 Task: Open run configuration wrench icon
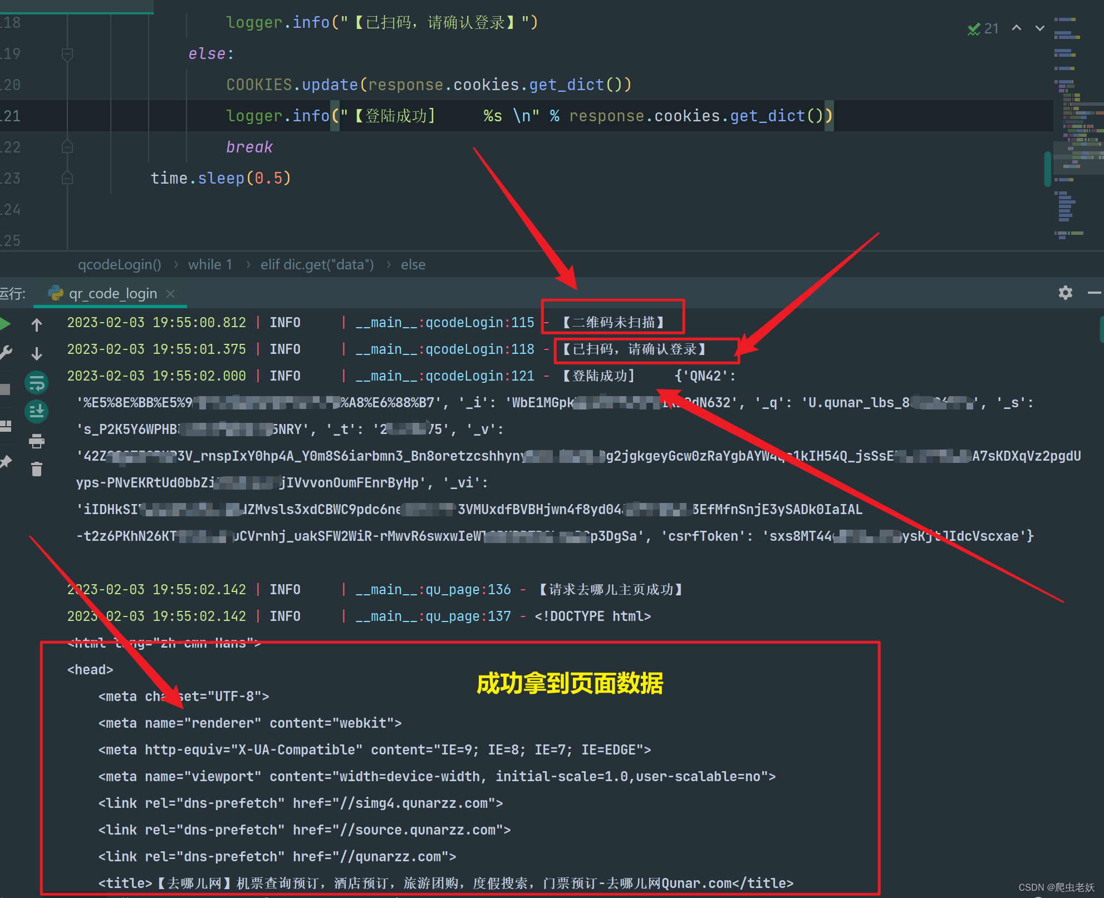coord(5,353)
